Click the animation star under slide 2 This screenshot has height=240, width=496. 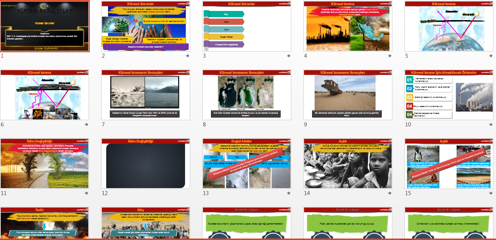(x=188, y=56)
